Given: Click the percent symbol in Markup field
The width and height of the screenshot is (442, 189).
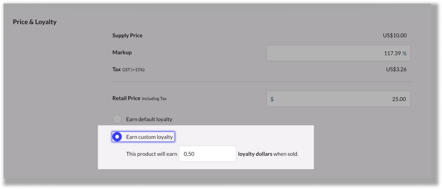Looking at the screenshot, I should [x=404, y=53].
